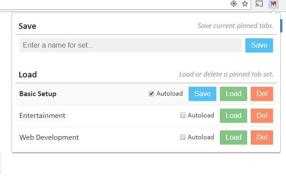Load the Entertainment tab set
Screen dimensions: 286x178
[x=233, y=116]
